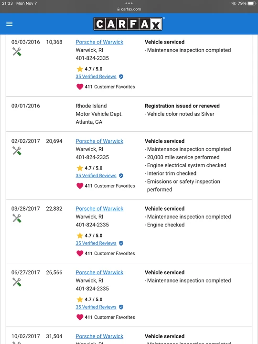Tap the battery status indicator
The height and width of the screenshot is (344, 258).
pyautogui.click(x=251, y=3)
